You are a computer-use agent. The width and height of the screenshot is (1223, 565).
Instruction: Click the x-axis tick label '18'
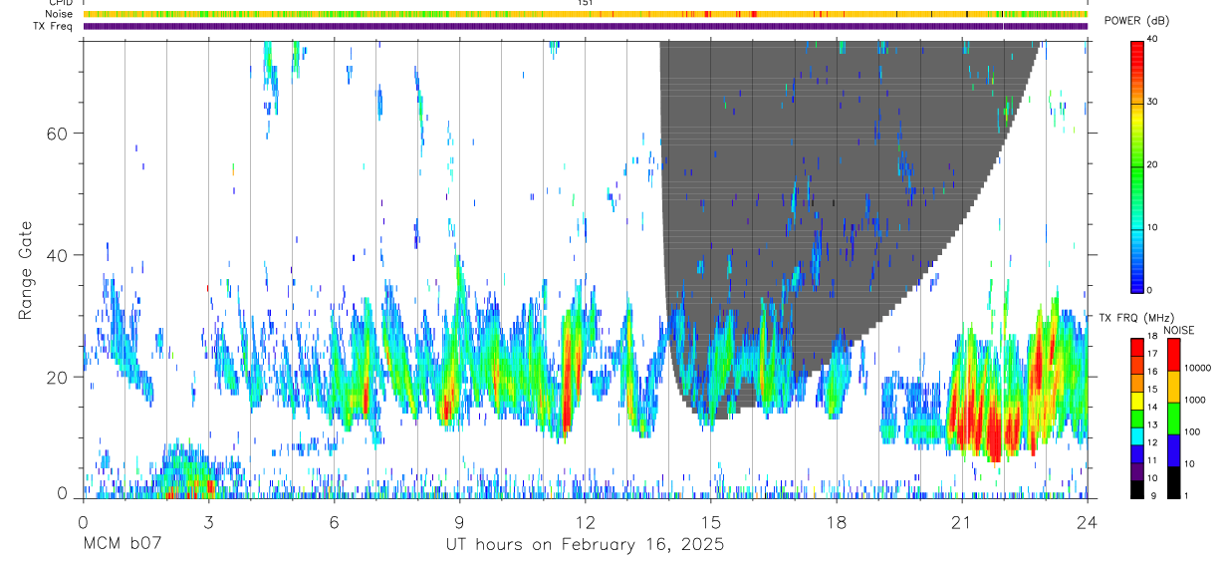[836, 521]
